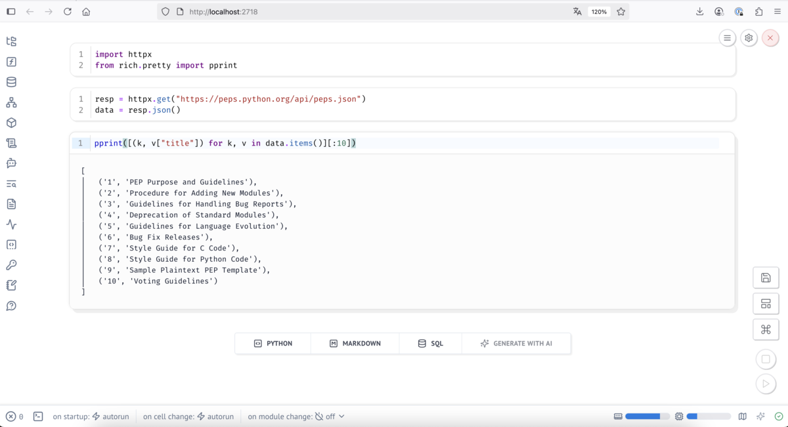The width and height of the screenshot is (788, 427).
Task: Click Generate with AI
Action: (x=516, y=342)
